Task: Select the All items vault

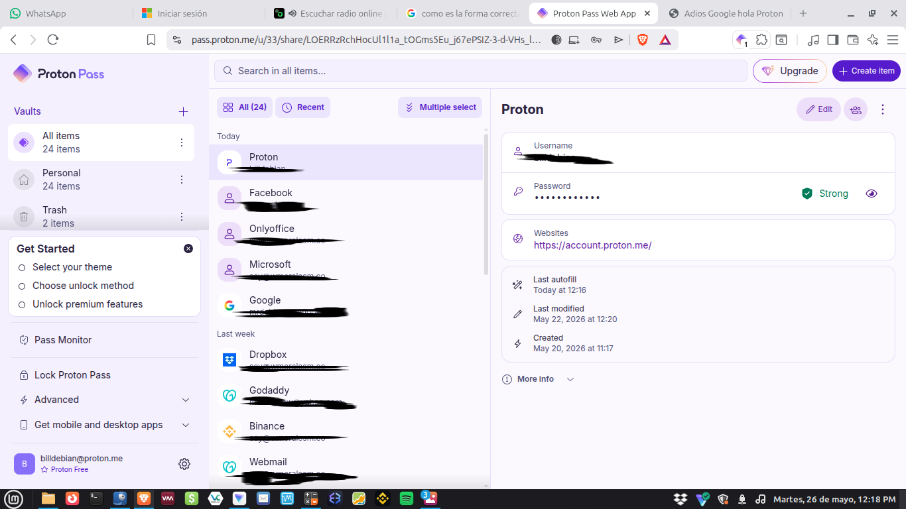Action: (101, 142)
